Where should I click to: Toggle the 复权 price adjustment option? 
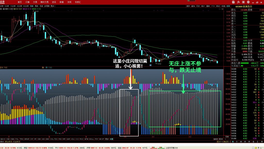188,6
